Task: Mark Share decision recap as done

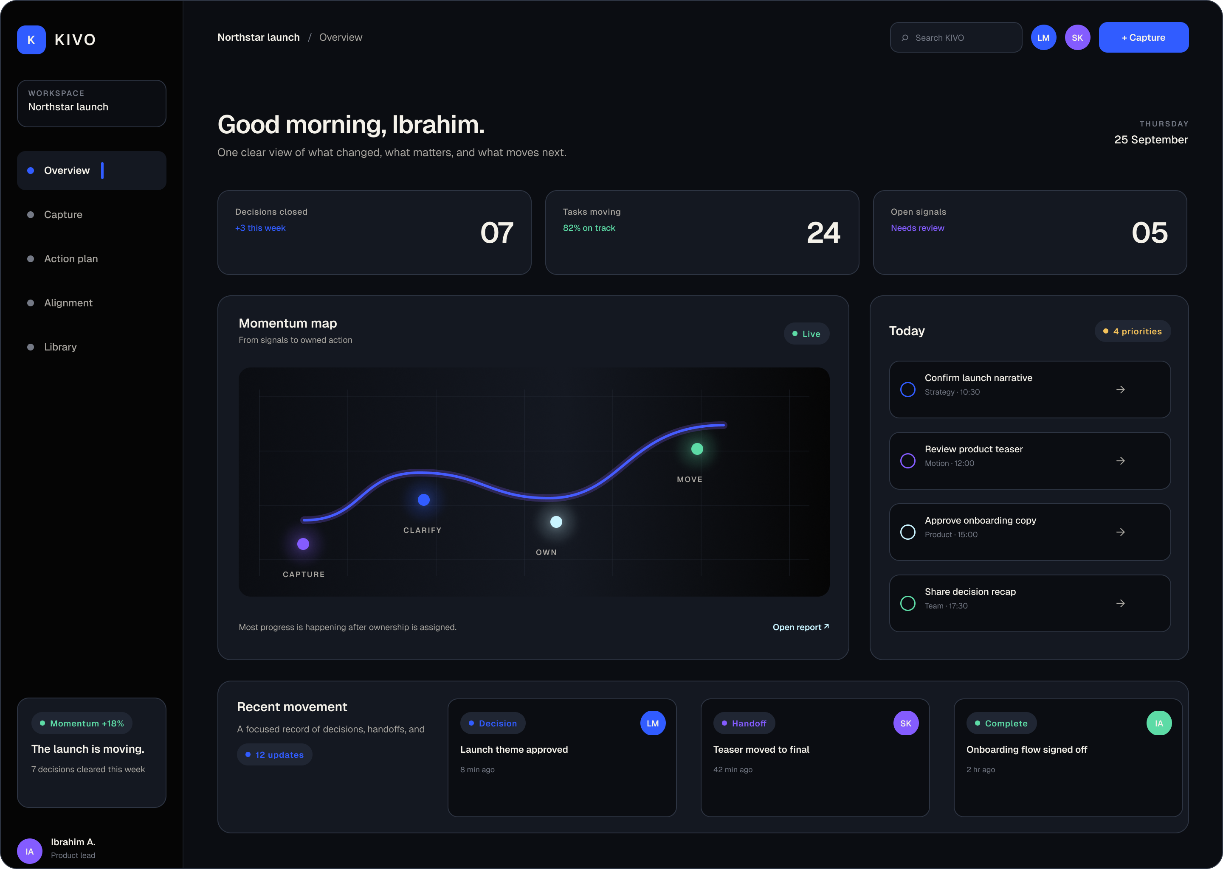Action: [907, 604]
